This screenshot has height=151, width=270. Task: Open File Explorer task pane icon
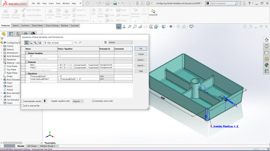click(x=267, y=52)
